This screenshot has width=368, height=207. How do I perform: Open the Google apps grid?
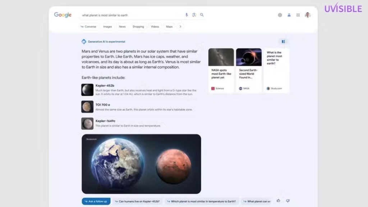point(298,15)
